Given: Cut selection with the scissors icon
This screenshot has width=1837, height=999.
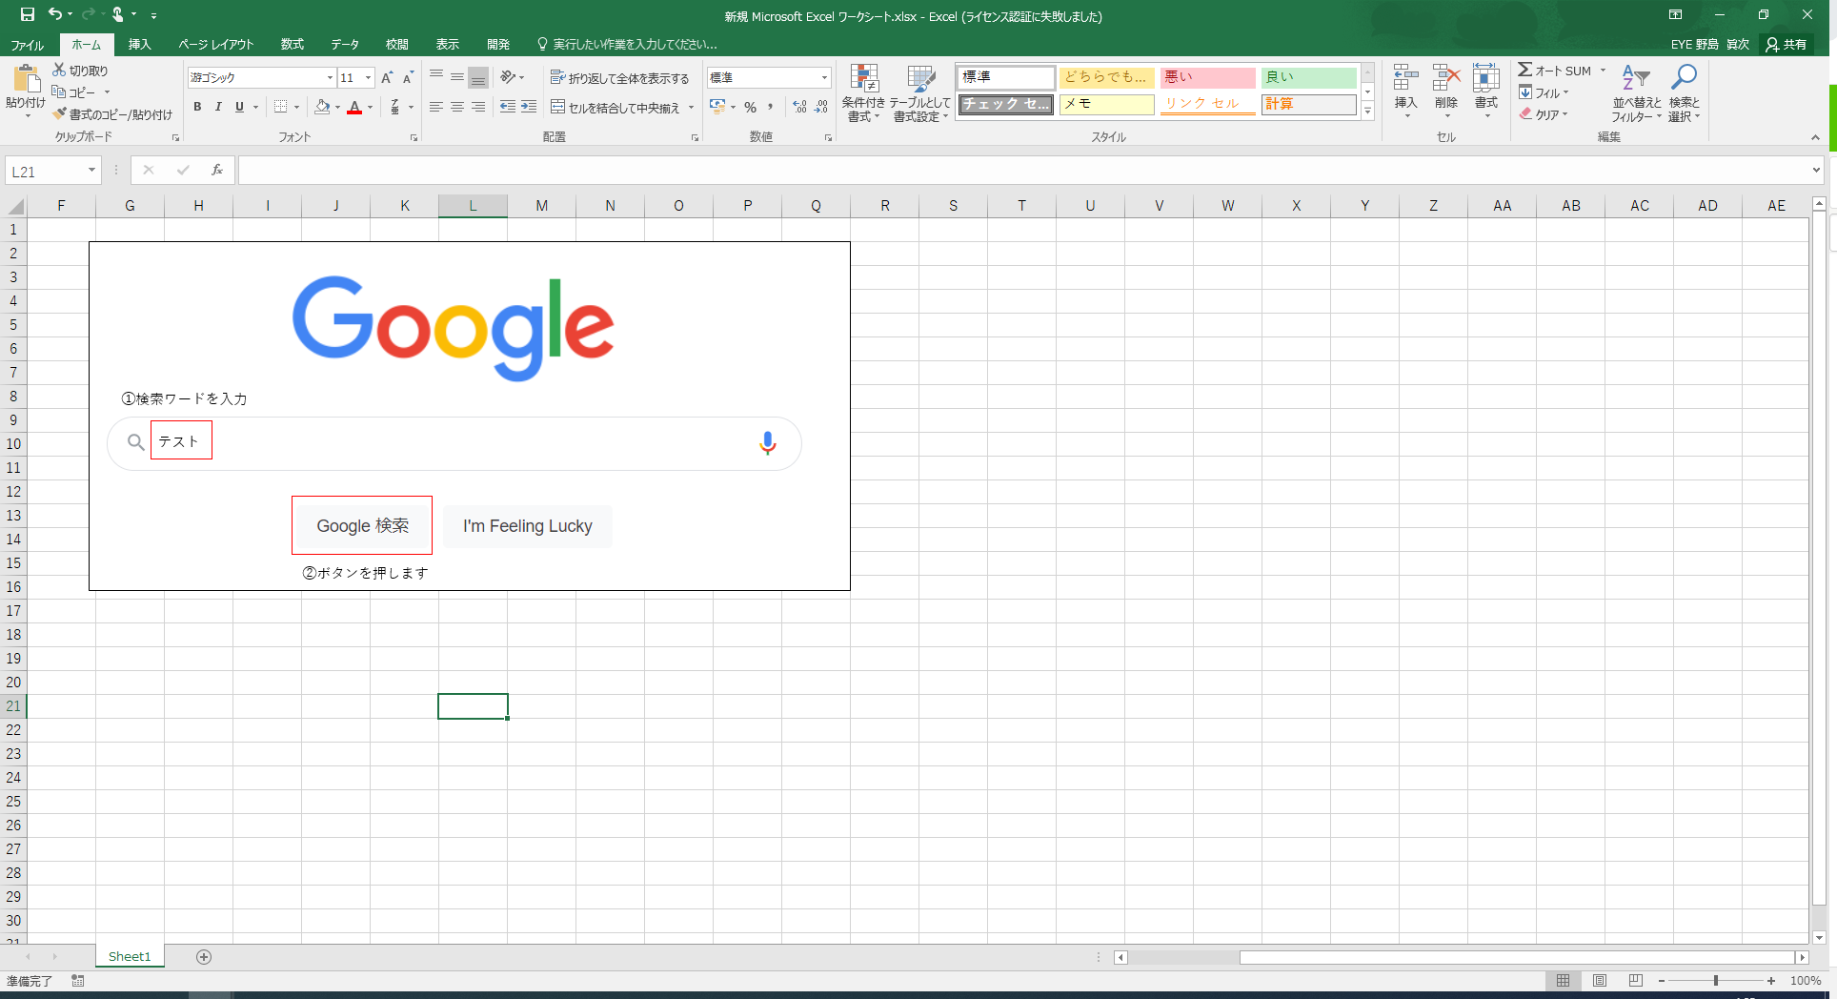Looking at the screenshot, I should click(x=59, y=71).
